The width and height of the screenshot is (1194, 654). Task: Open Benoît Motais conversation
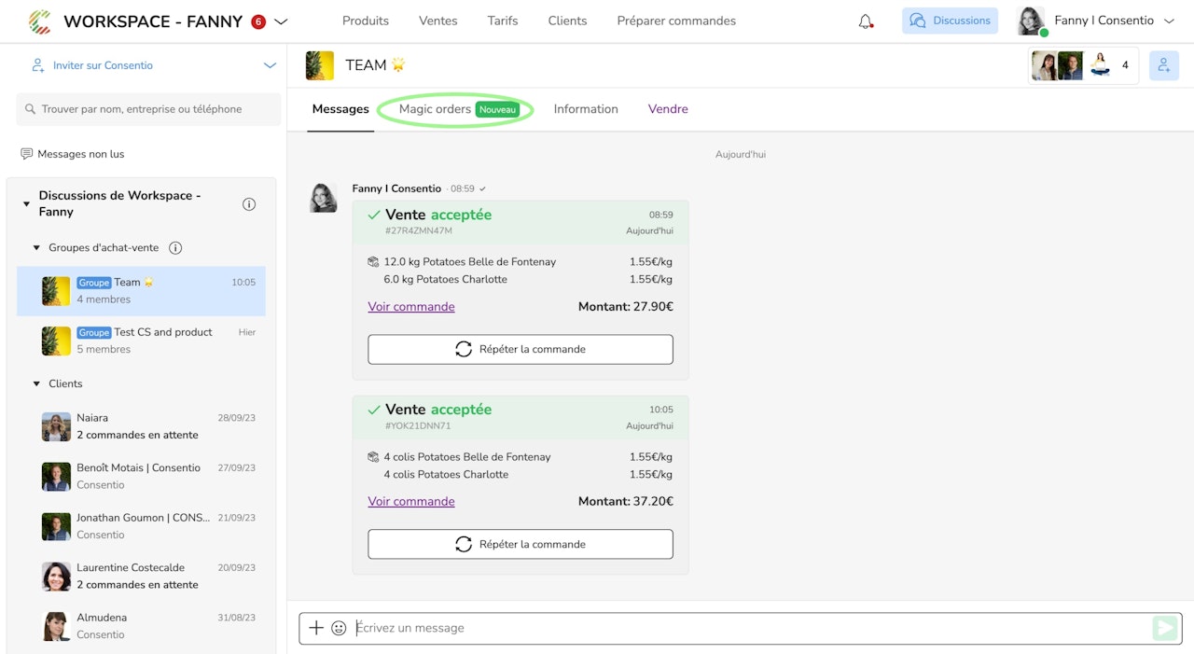point(141,476)
